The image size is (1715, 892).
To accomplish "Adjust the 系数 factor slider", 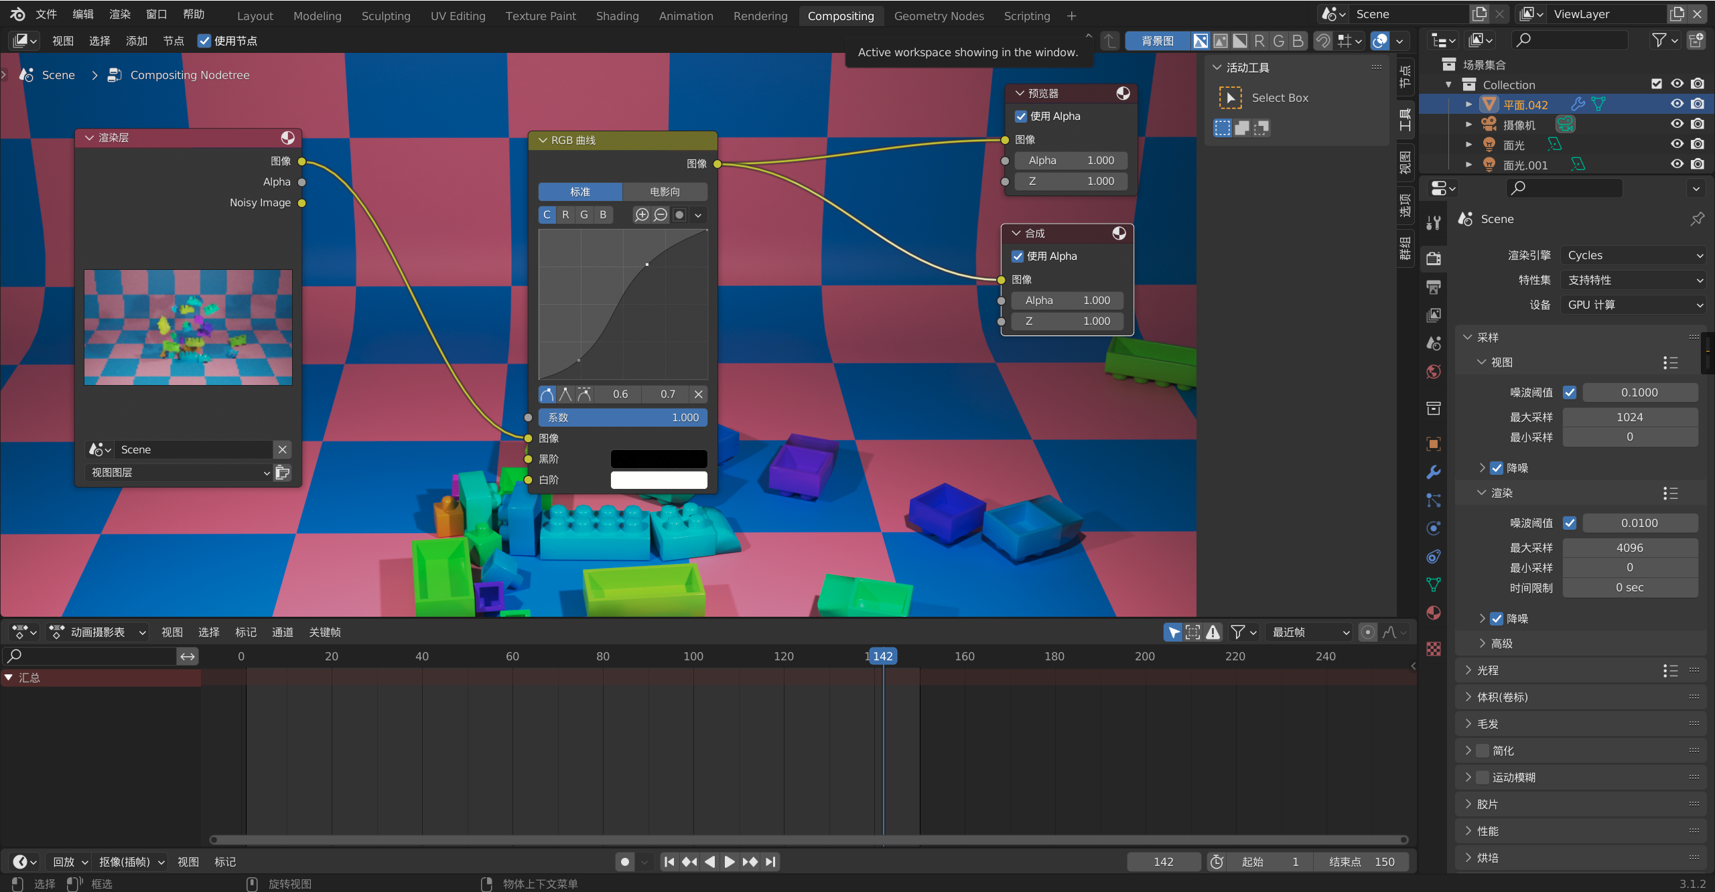I will [622, 418].
